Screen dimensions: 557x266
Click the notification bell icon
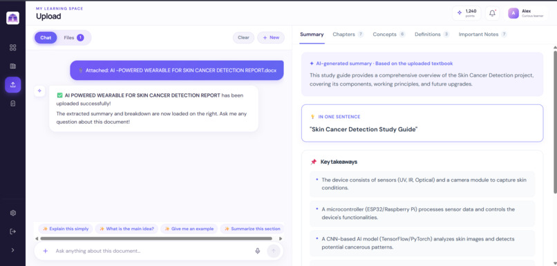492,13
